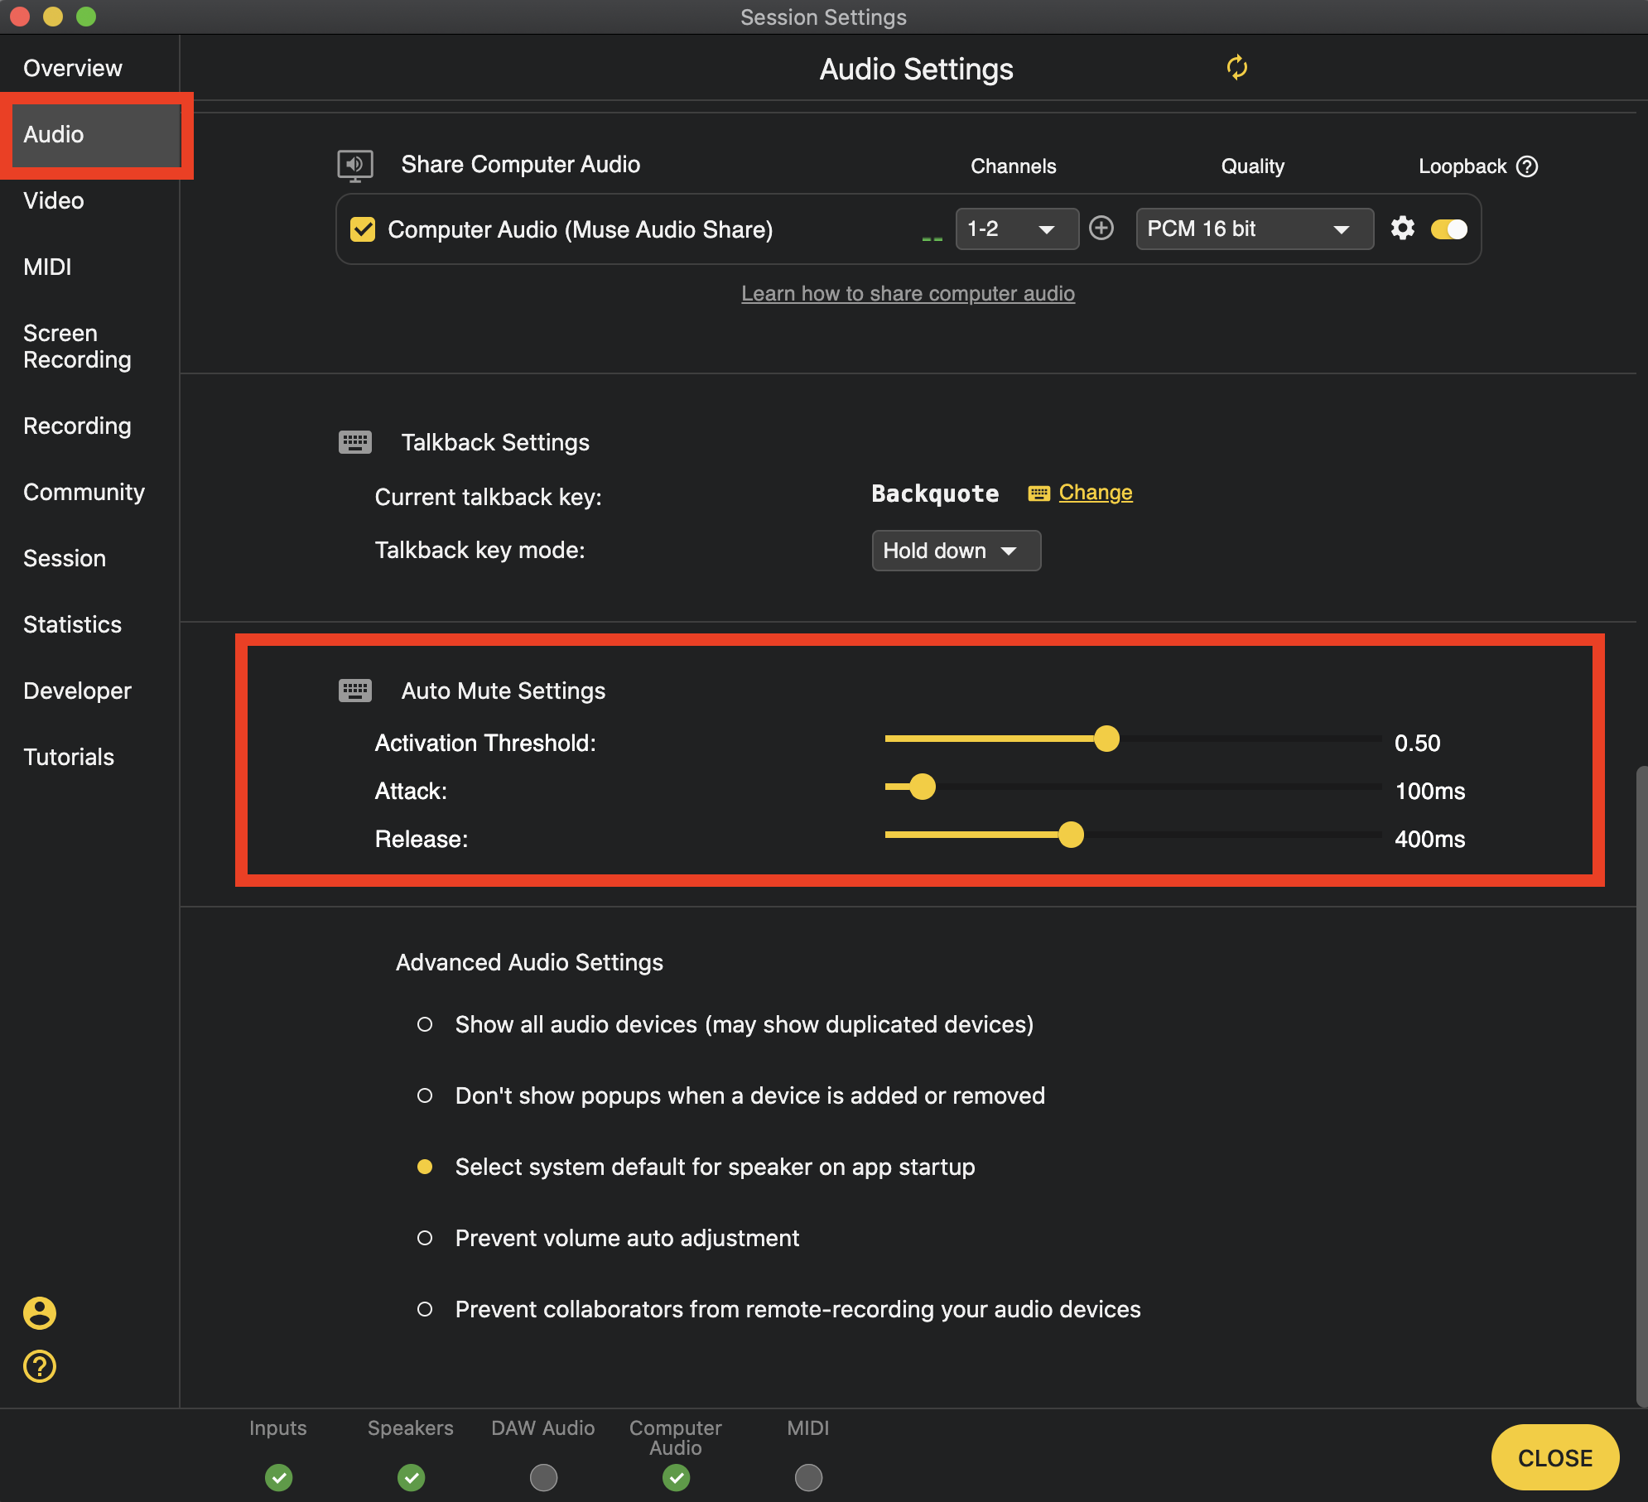Open Developer section in sidebar
Image resolution: width=1648 pixels, height=1502 pixels.
[77, 691]
